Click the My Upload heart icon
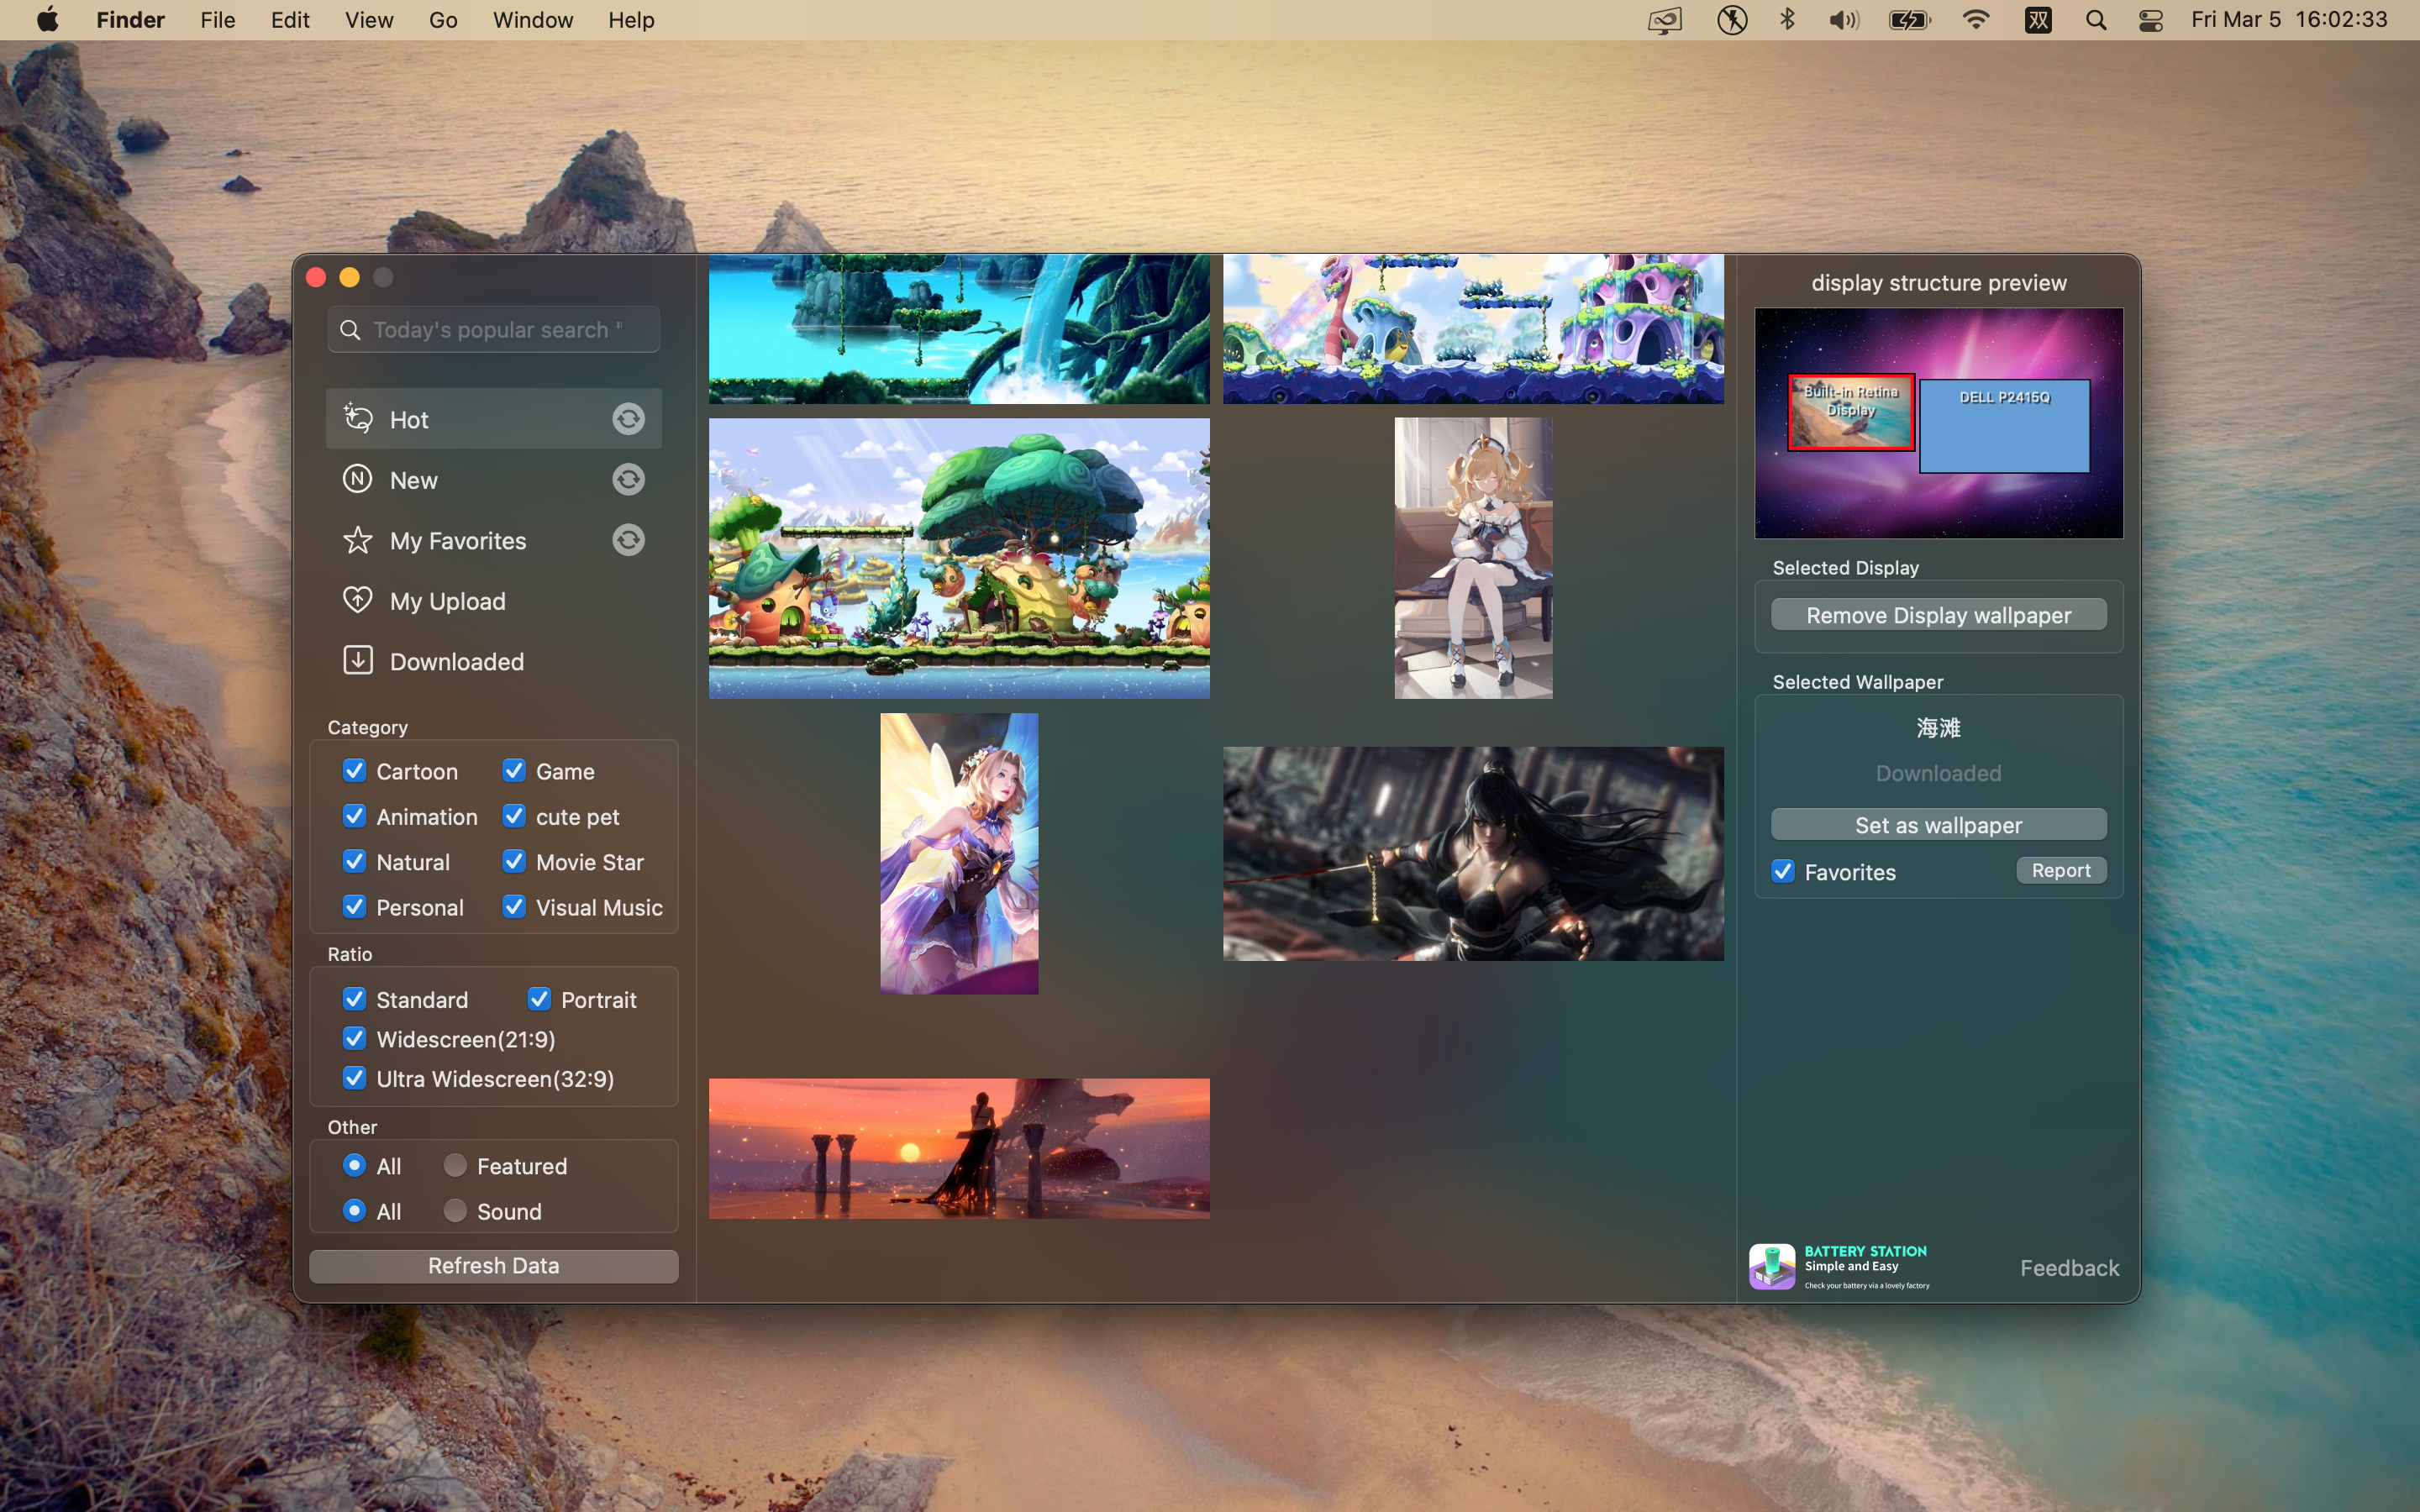 point(358,601)
